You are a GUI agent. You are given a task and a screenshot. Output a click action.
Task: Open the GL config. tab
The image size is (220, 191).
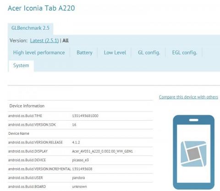[149, 53]
